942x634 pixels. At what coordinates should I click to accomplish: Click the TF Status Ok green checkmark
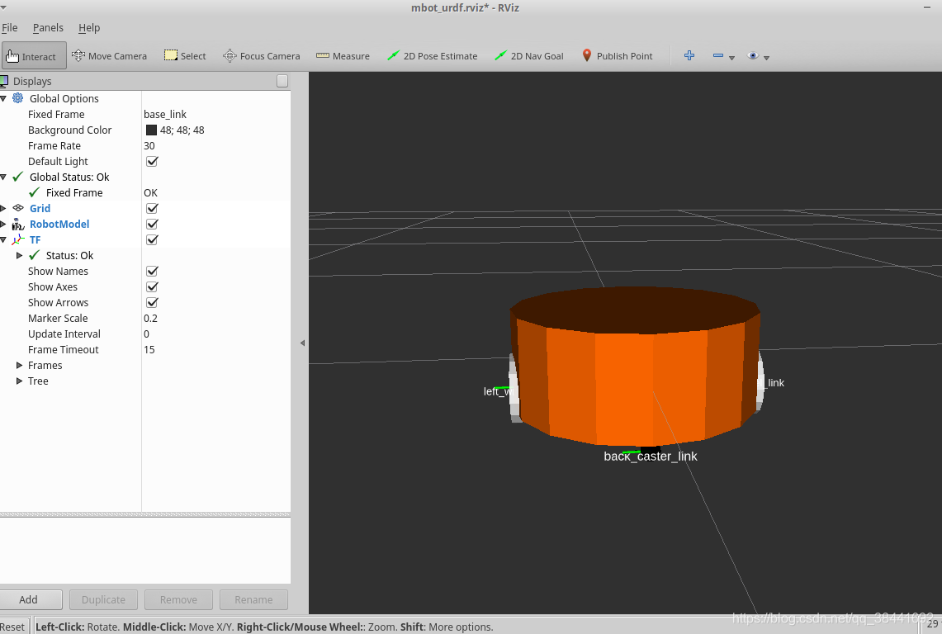point(34,255)
